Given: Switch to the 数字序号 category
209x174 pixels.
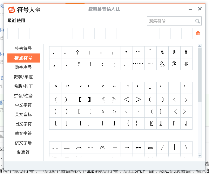Looking at the screenshot, I should click(23, 67).
